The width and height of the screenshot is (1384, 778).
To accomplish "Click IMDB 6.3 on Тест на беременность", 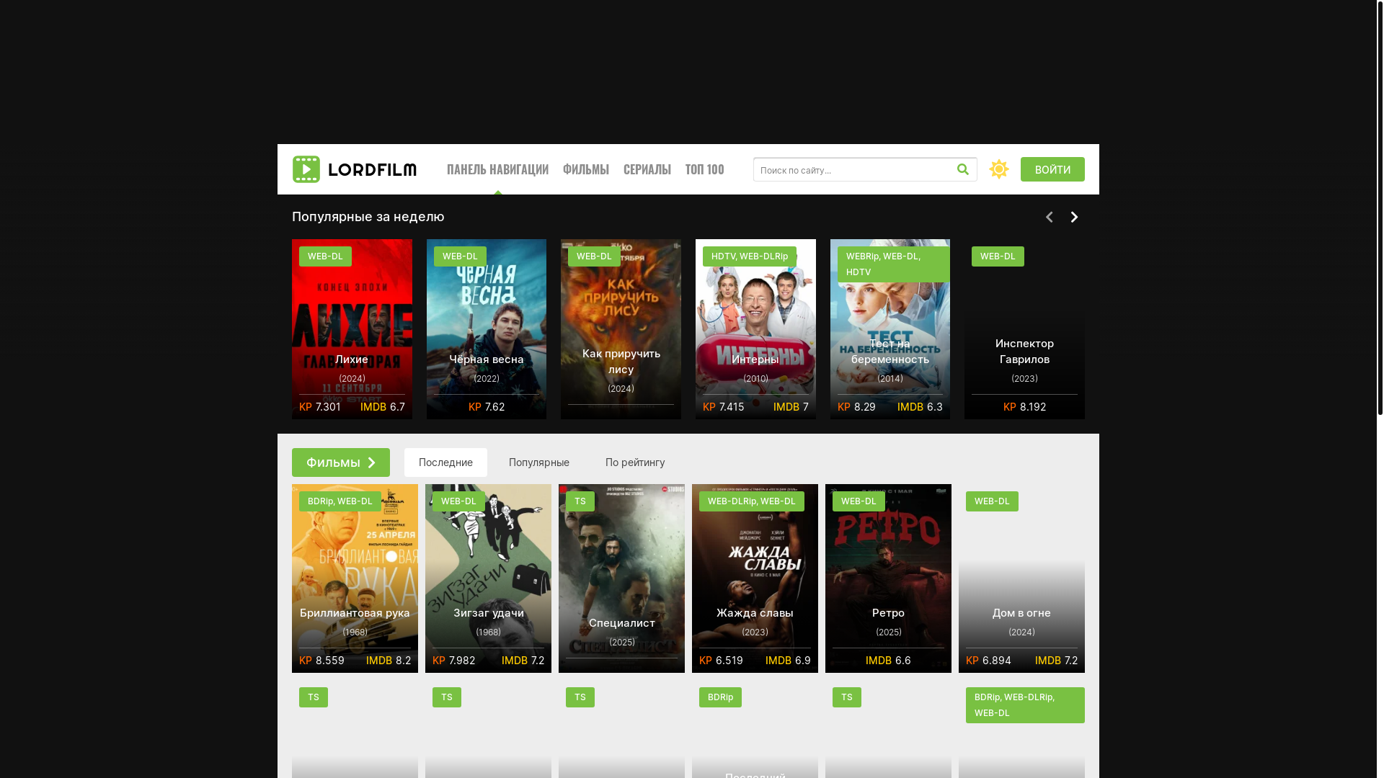I will (920, 407).
